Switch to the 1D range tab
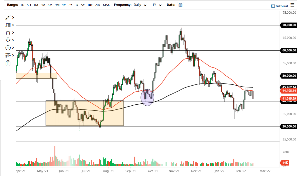 pos(22,5)
